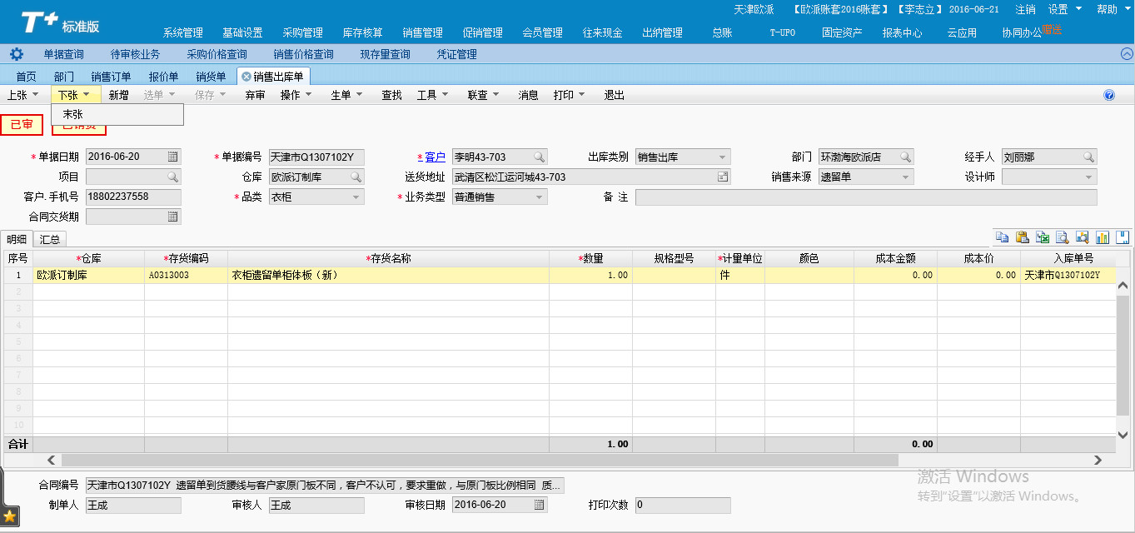Click the grid horizontal scrollbar right arrow
Viewport: 1135px width, 533px height.
[x=1098, y=460]
